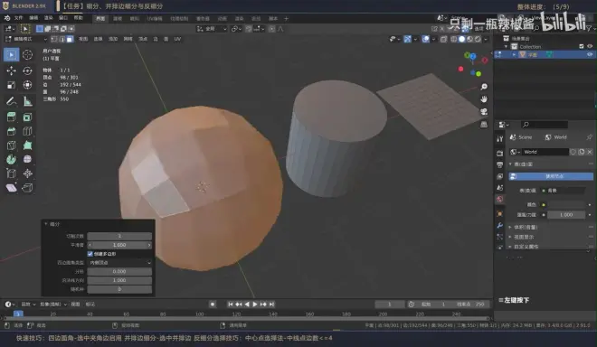Open the 文件 menu
Image resolution: width=597 pixels, height=347 pixels.
18,18
